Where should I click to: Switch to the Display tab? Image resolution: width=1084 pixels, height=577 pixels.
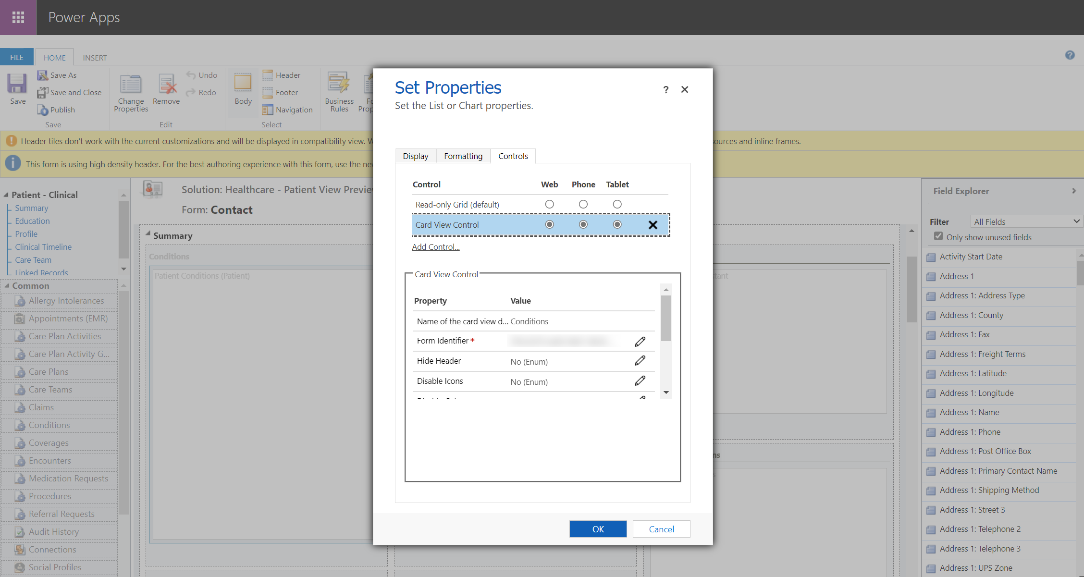tap(415, 156)
